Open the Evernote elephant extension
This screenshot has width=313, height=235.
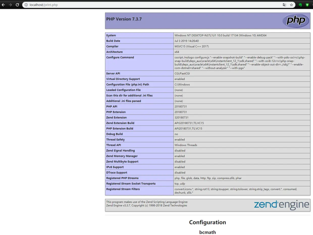tap(300, 5)
